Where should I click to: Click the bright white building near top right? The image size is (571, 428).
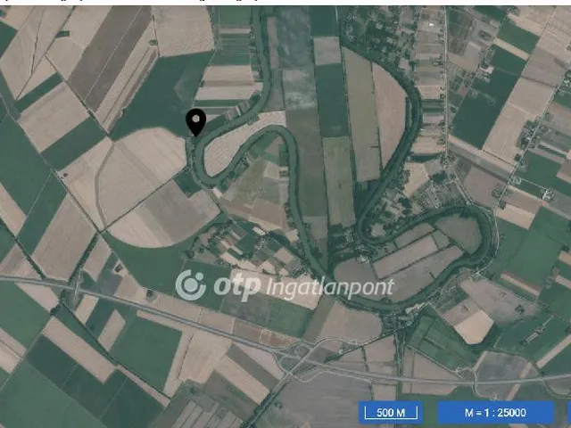(x=431, y=24)
